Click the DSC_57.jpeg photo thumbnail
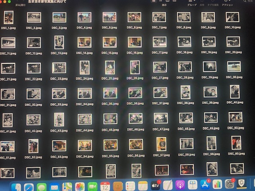Screen dimensions: 255x191 click(x=161, y=144)
